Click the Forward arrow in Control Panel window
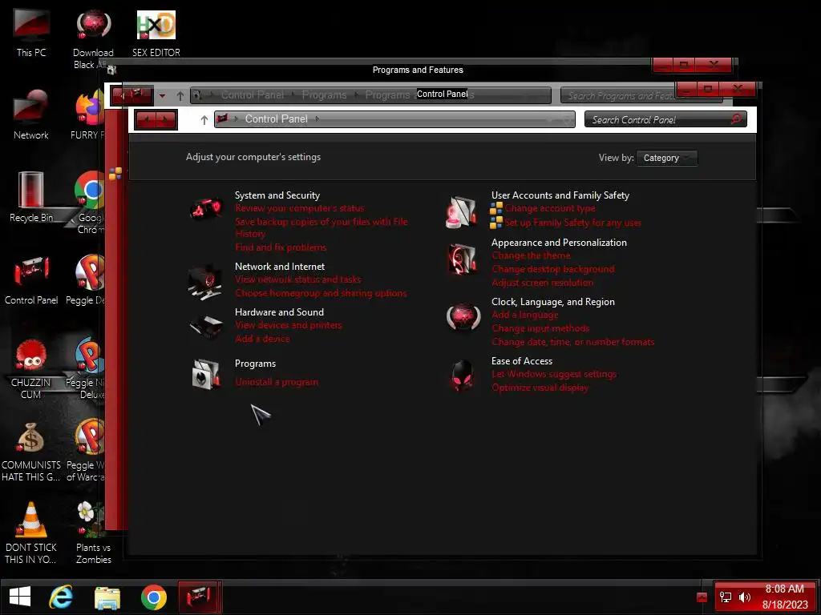This screenshot has width=821, height=615. [165, 120]
